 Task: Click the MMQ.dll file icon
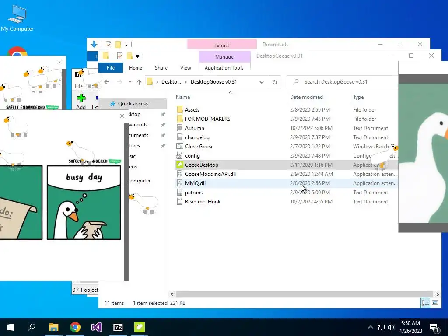(180, 183)
